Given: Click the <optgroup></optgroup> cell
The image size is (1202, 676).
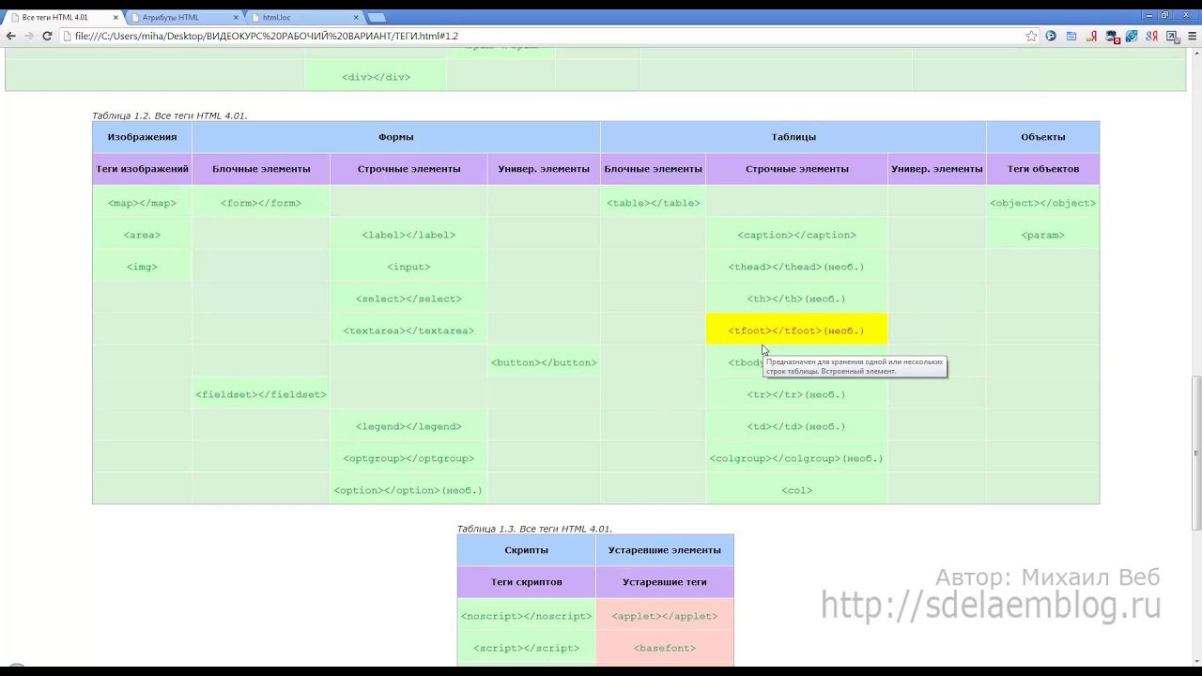Looking at the screenshot, I should click(x=408, y=458).
